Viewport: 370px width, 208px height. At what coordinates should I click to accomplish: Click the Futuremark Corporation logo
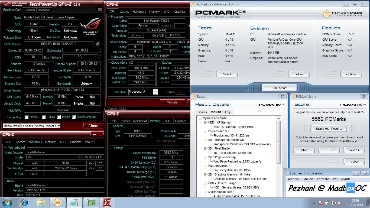343,14
